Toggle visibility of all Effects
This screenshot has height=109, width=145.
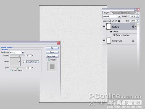click(111, 32)
